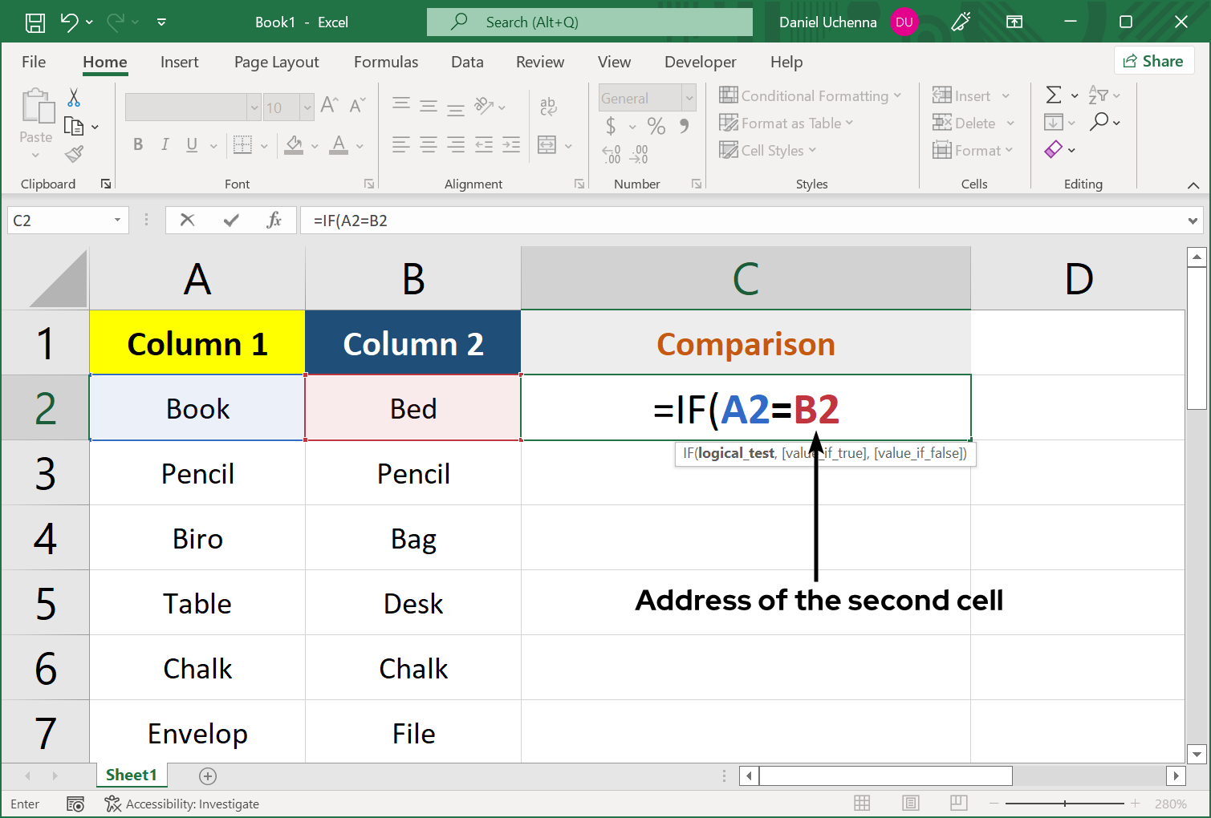This screenshot has height=818, width=1211.
Task: Open Cell Styles gallery
Action: (766, 150)
